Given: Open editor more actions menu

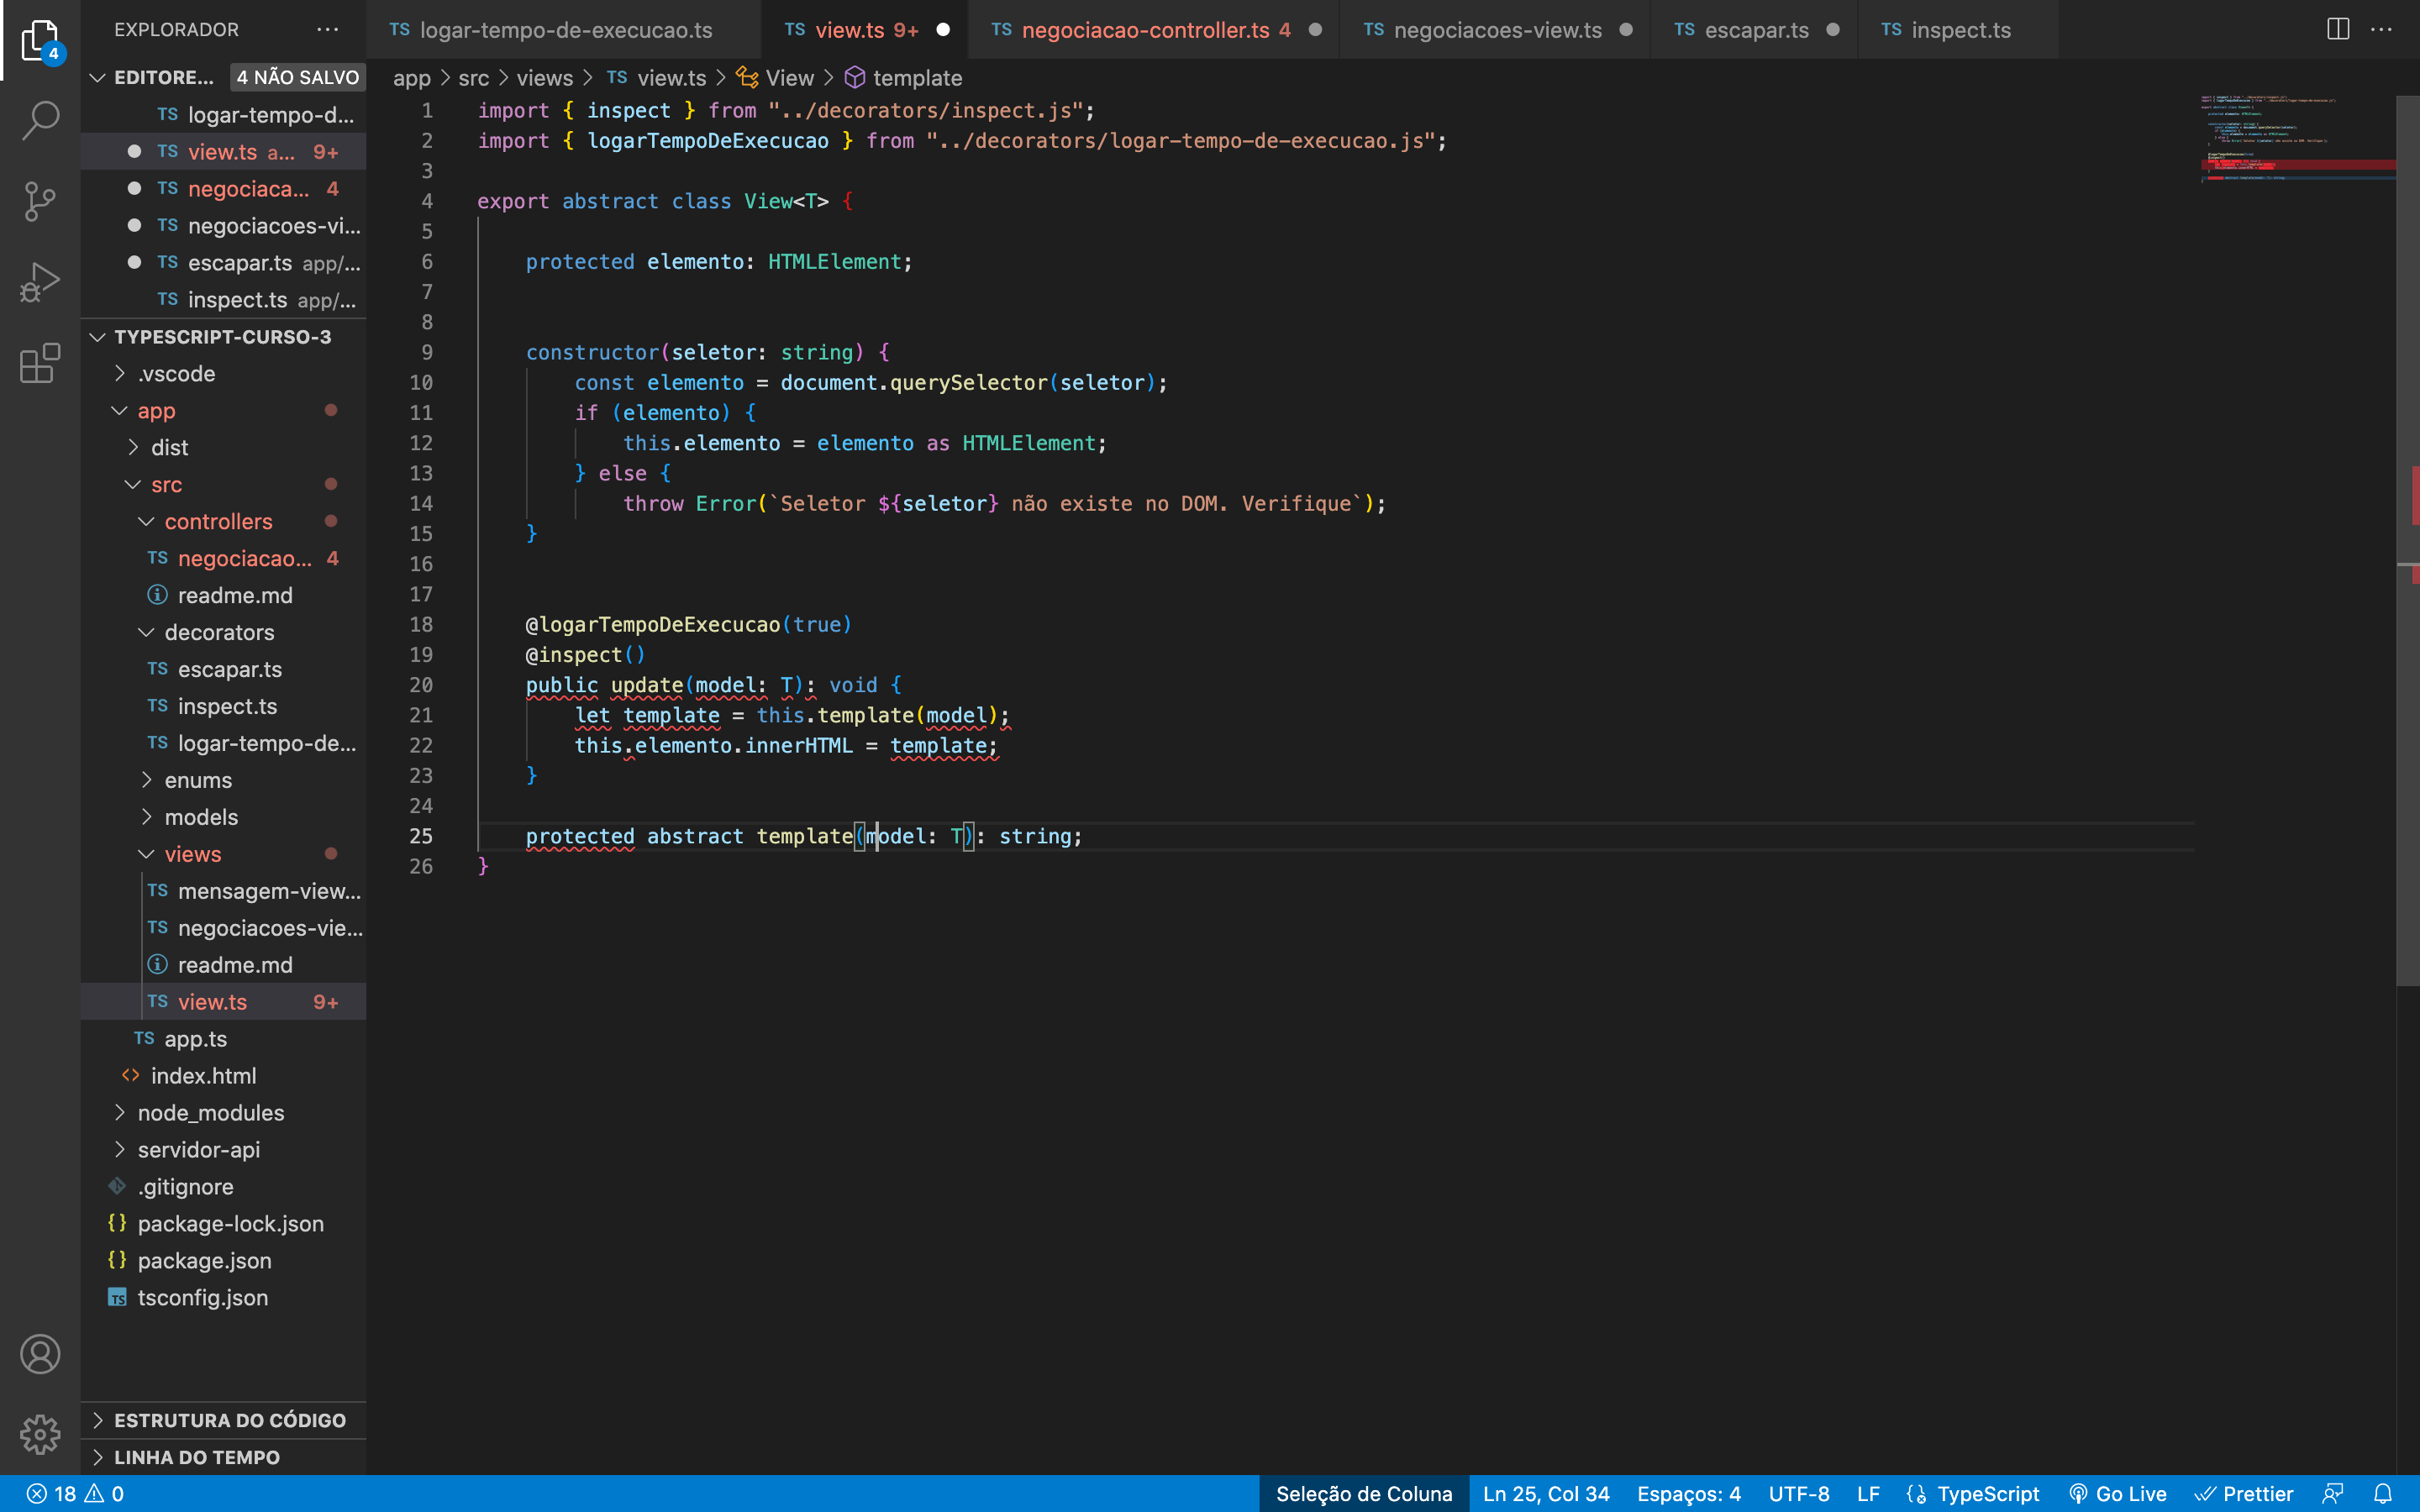Looking at the screenshot, I should (x=2382, y=30).
